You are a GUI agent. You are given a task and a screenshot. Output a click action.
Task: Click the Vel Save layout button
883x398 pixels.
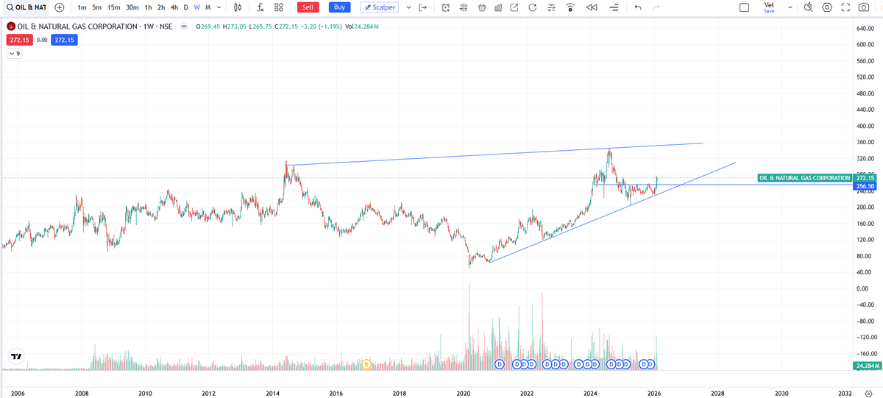point(769,7)
